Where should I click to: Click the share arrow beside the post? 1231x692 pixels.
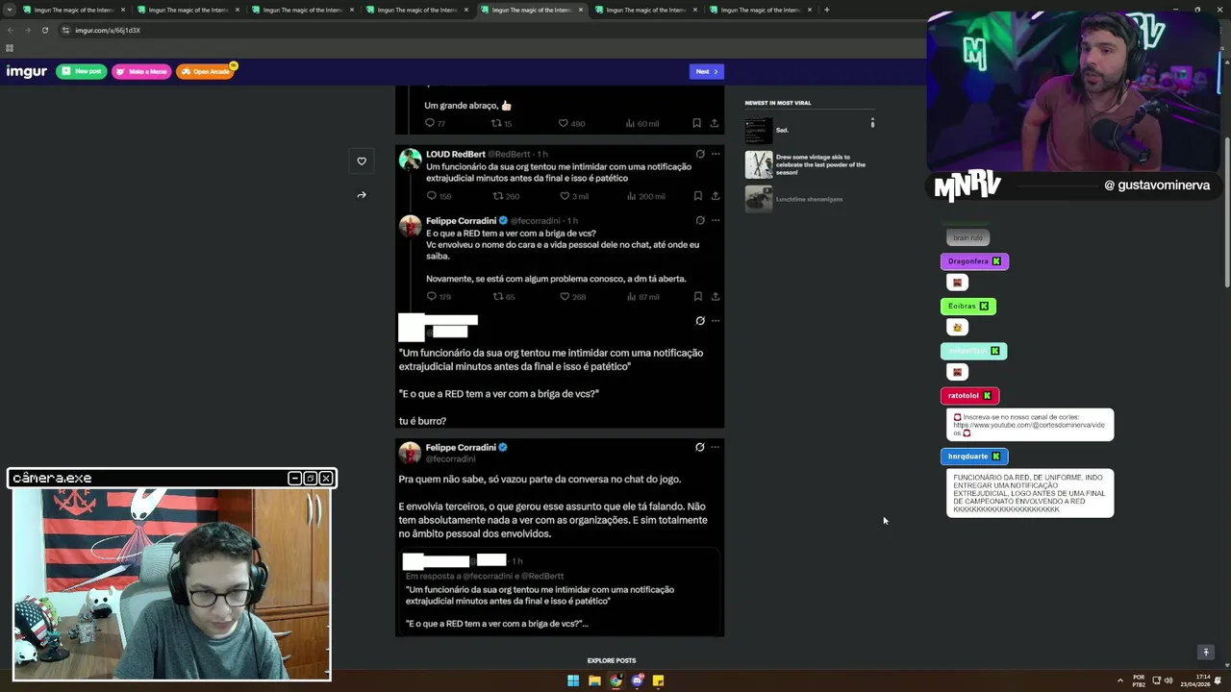tap(362, 195)
